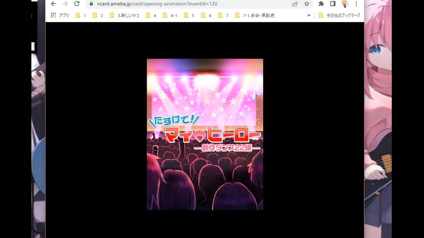Toggle the browser side panel
The width and height of the screenshot is (424, 238).
click(x=333, y=4)
